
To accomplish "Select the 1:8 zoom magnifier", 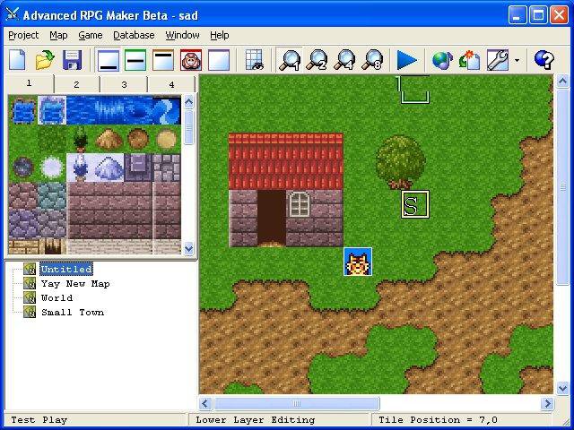I will pyautogui.click(x=372, y=60).
